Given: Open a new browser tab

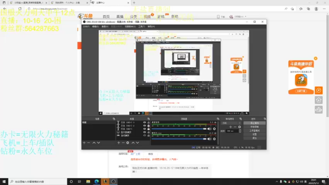Looking at the screenshot, I should [x=134, y=3].
